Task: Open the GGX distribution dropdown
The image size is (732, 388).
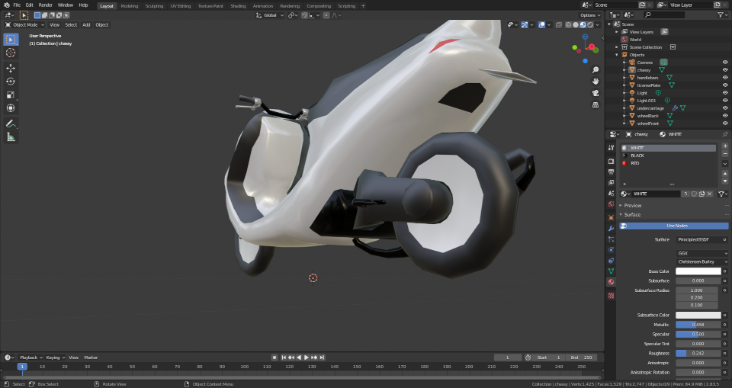Action: point(701,253)
